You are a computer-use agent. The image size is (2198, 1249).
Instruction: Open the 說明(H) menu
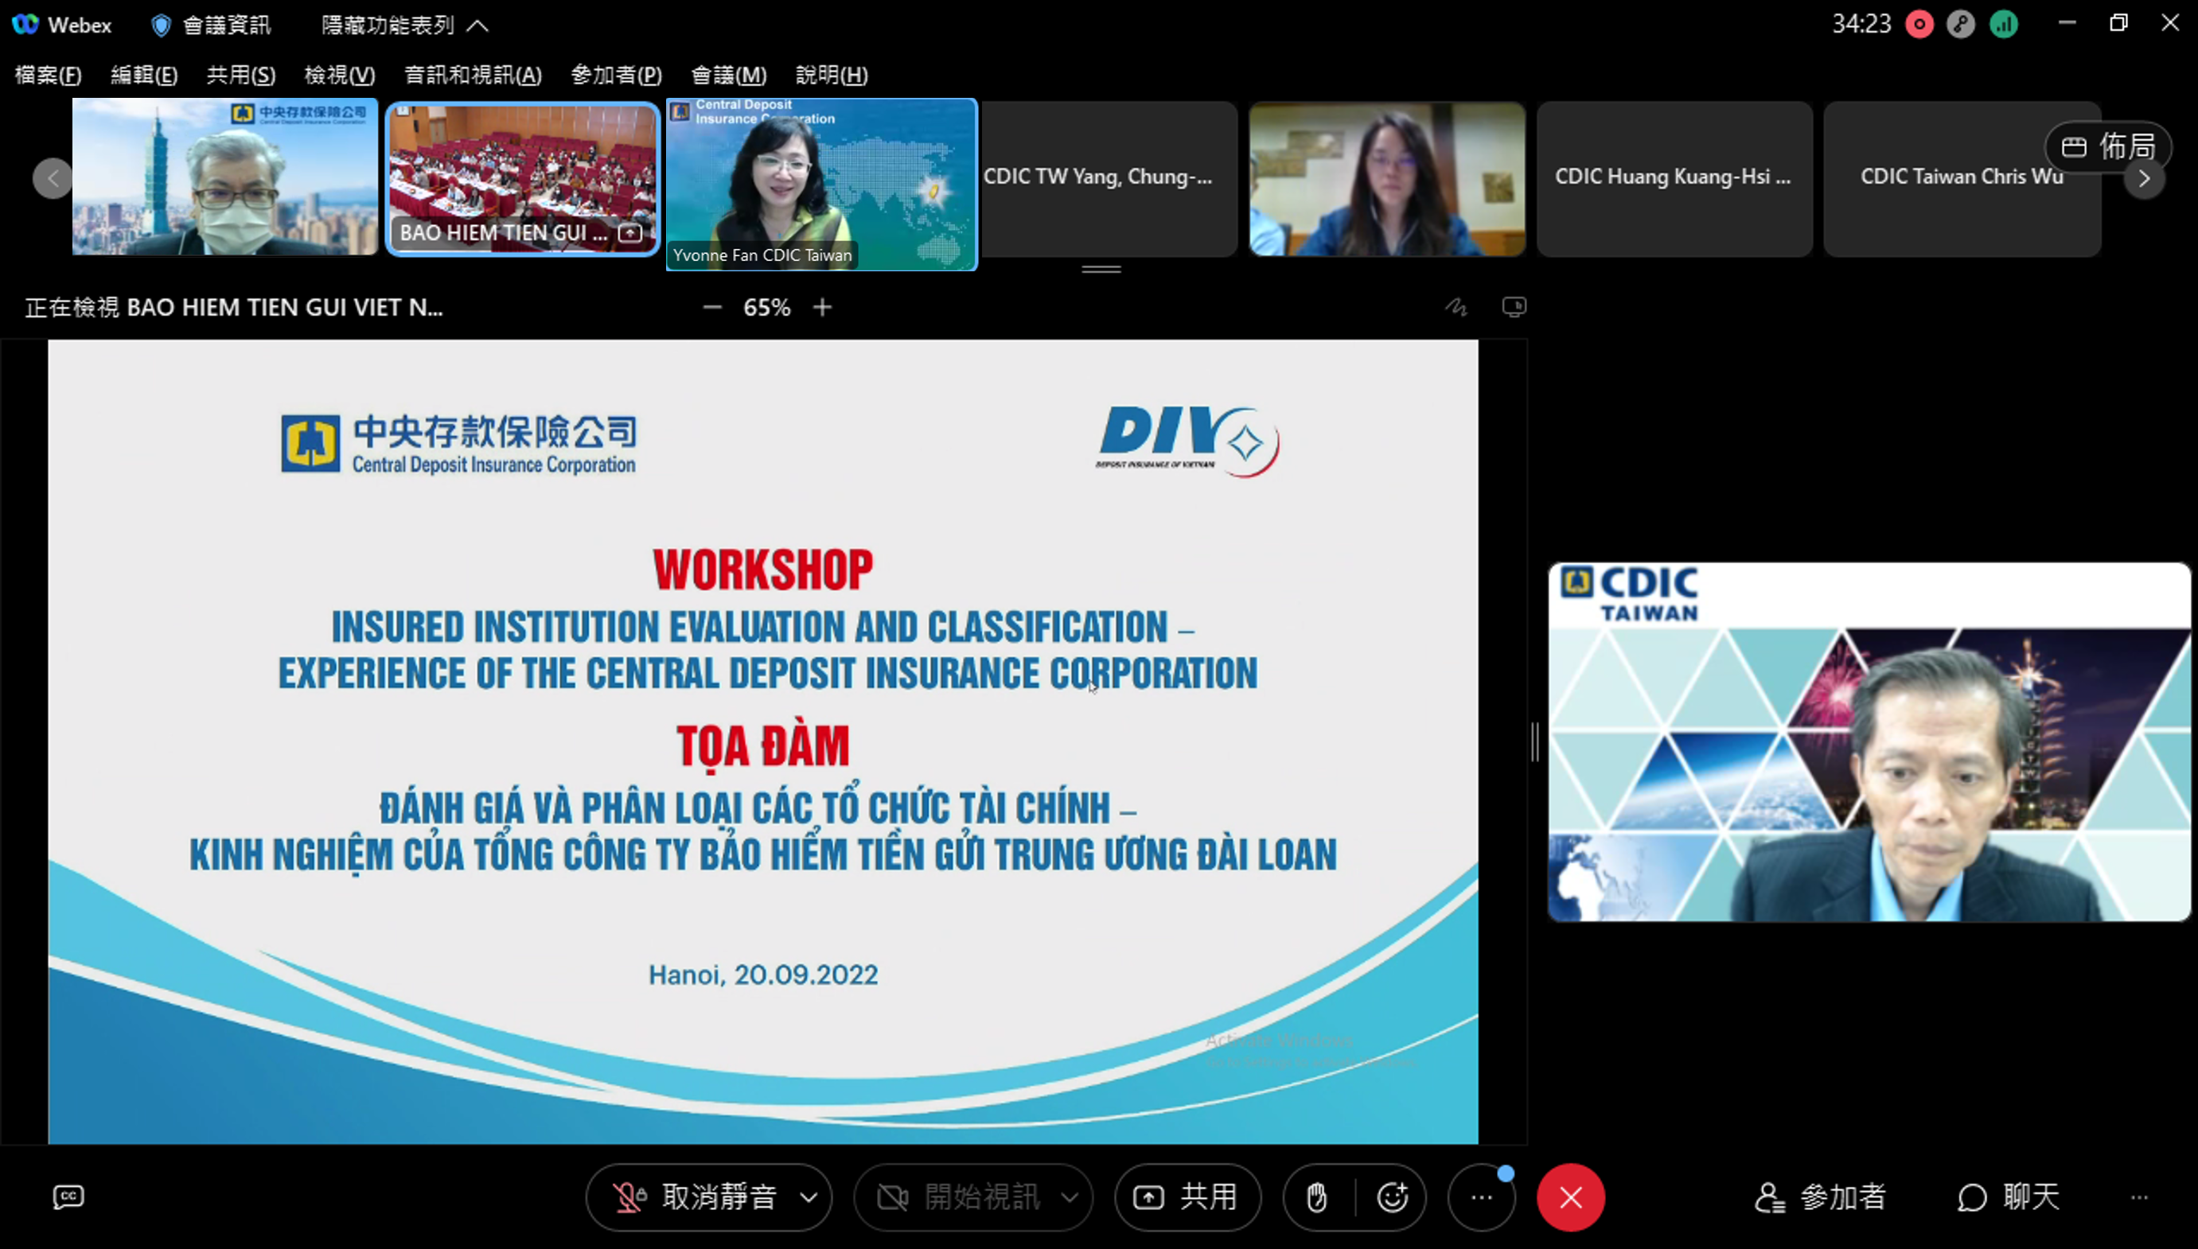pos(832,76)
